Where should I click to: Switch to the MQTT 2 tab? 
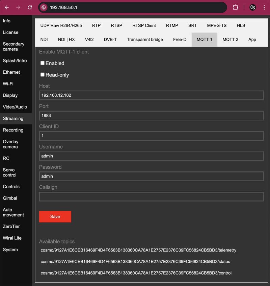230,40
